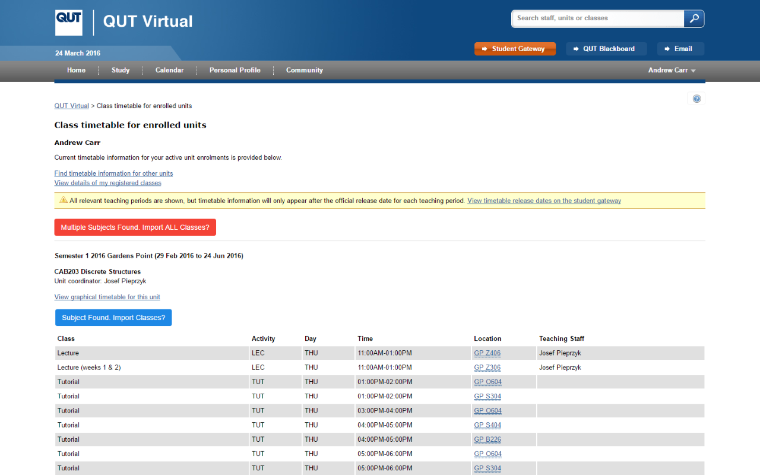Click Josef Pieprzyk in weeks 1 & 2 lecture row
Viewport: 760px width, 475px height.
560,368
